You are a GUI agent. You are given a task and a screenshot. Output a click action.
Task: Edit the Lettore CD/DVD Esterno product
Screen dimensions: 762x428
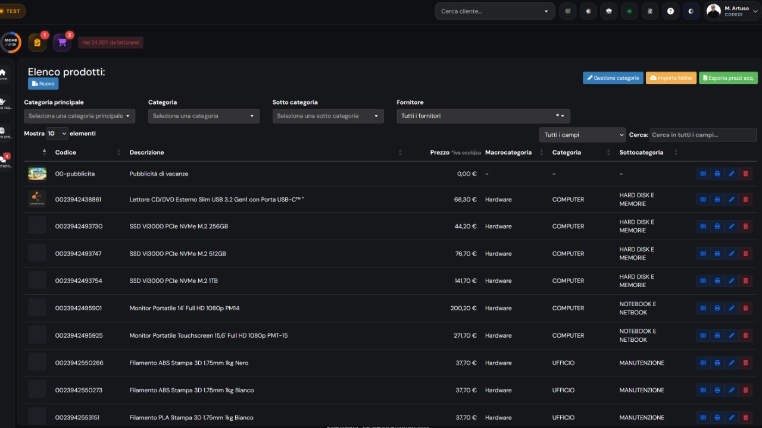pyautogui.click(x=732, y=200)
